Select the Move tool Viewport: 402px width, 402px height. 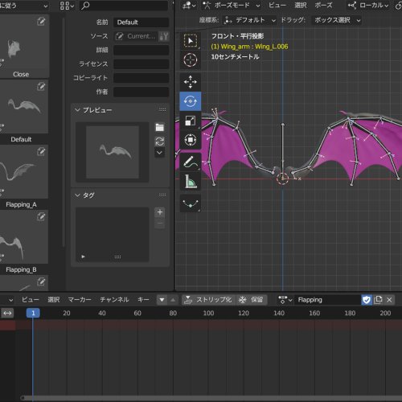point(191,82)
